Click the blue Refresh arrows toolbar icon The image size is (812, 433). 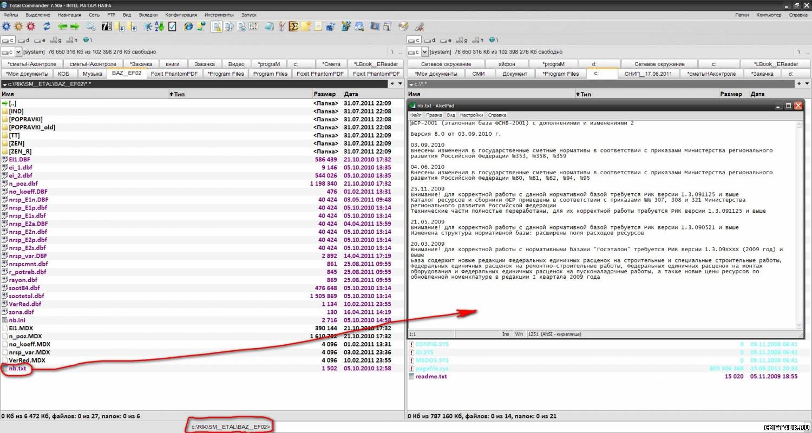(x=47, y=26)
